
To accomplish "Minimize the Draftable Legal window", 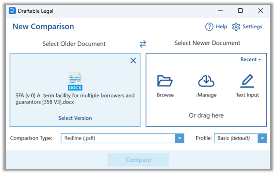I will pyautogui.click(x=221, y=11).
